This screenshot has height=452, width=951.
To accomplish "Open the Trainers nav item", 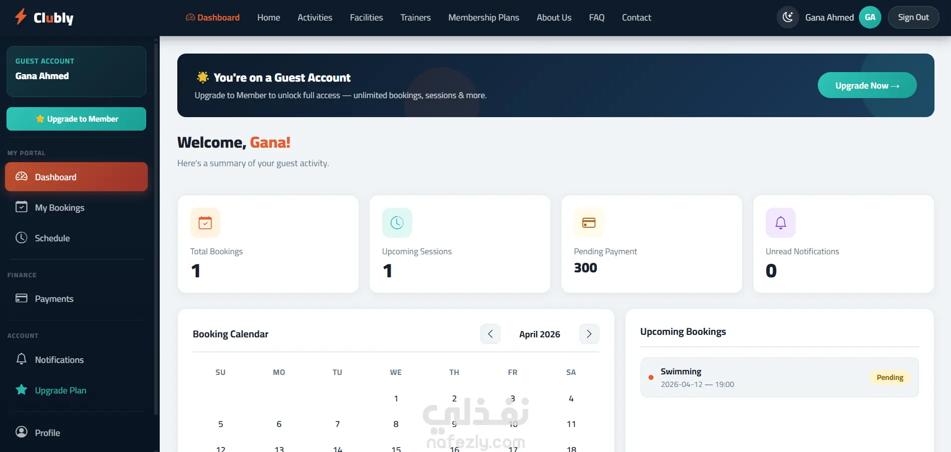I will click(416, 18).
